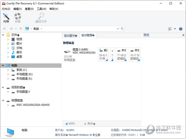Launch the 向导 wizard tool

point(6,18)
